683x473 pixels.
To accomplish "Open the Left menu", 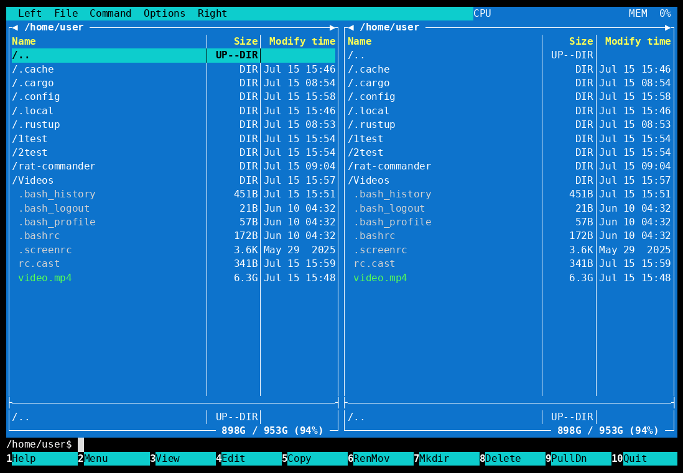I will (x=30, y=14).
